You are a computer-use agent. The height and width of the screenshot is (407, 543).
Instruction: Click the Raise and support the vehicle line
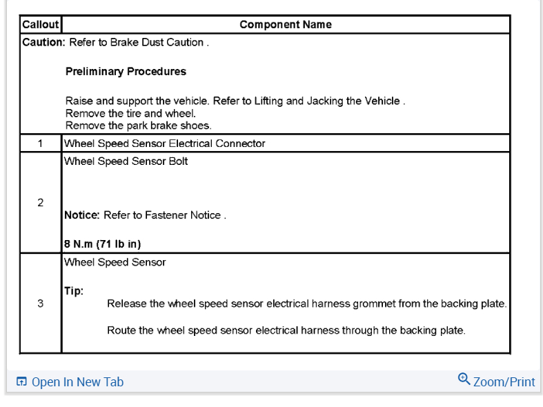(235, 101)
